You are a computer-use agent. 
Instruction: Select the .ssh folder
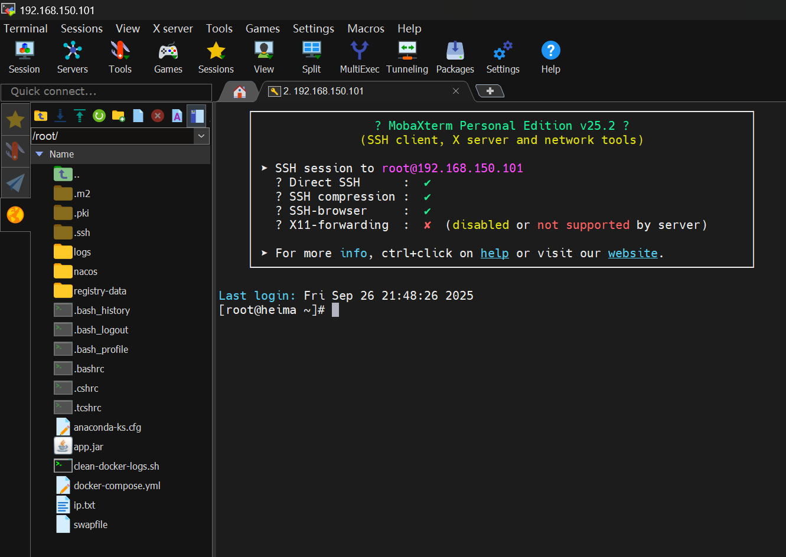(x=72, y=232)
